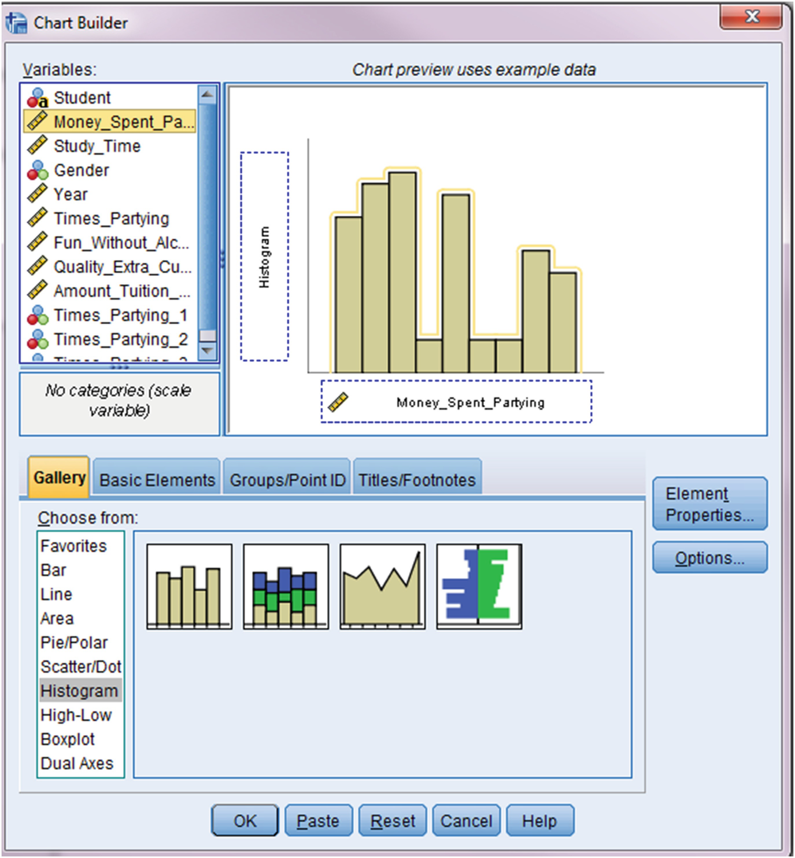This screenshot has width=795, height=858.
Task: Click the Money_Spent_Partying x-axis drop zone
Action: 456,402
